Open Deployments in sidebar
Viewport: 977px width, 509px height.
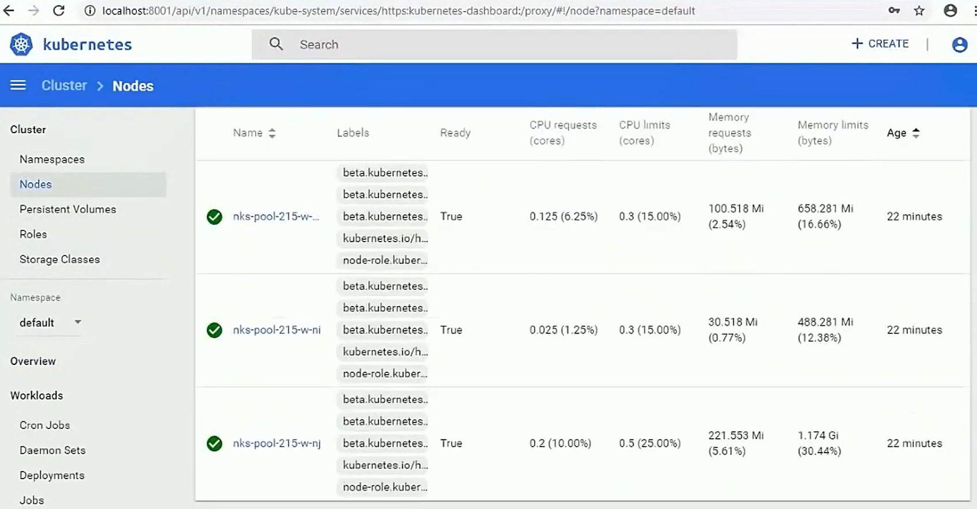(x=52, y=475)
